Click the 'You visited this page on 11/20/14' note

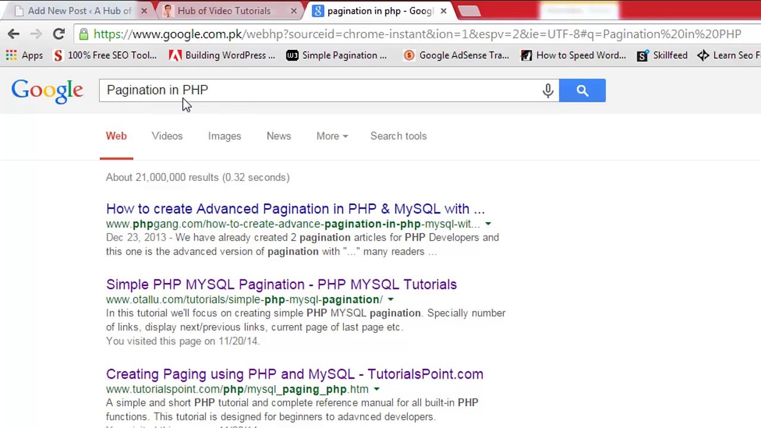pyautogui.click(x=183, y=341)
